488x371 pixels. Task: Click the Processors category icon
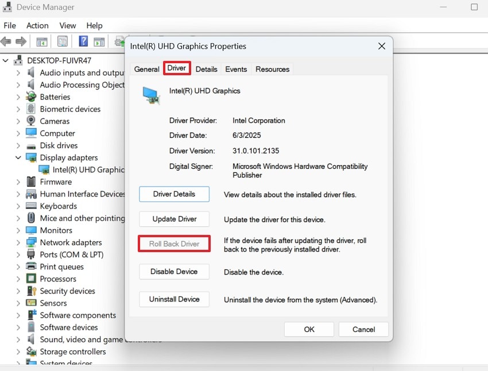point(31,279)
